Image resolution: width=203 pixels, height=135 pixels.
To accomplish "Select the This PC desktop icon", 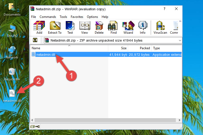I will pyautogui.click(x=12, y=31).
